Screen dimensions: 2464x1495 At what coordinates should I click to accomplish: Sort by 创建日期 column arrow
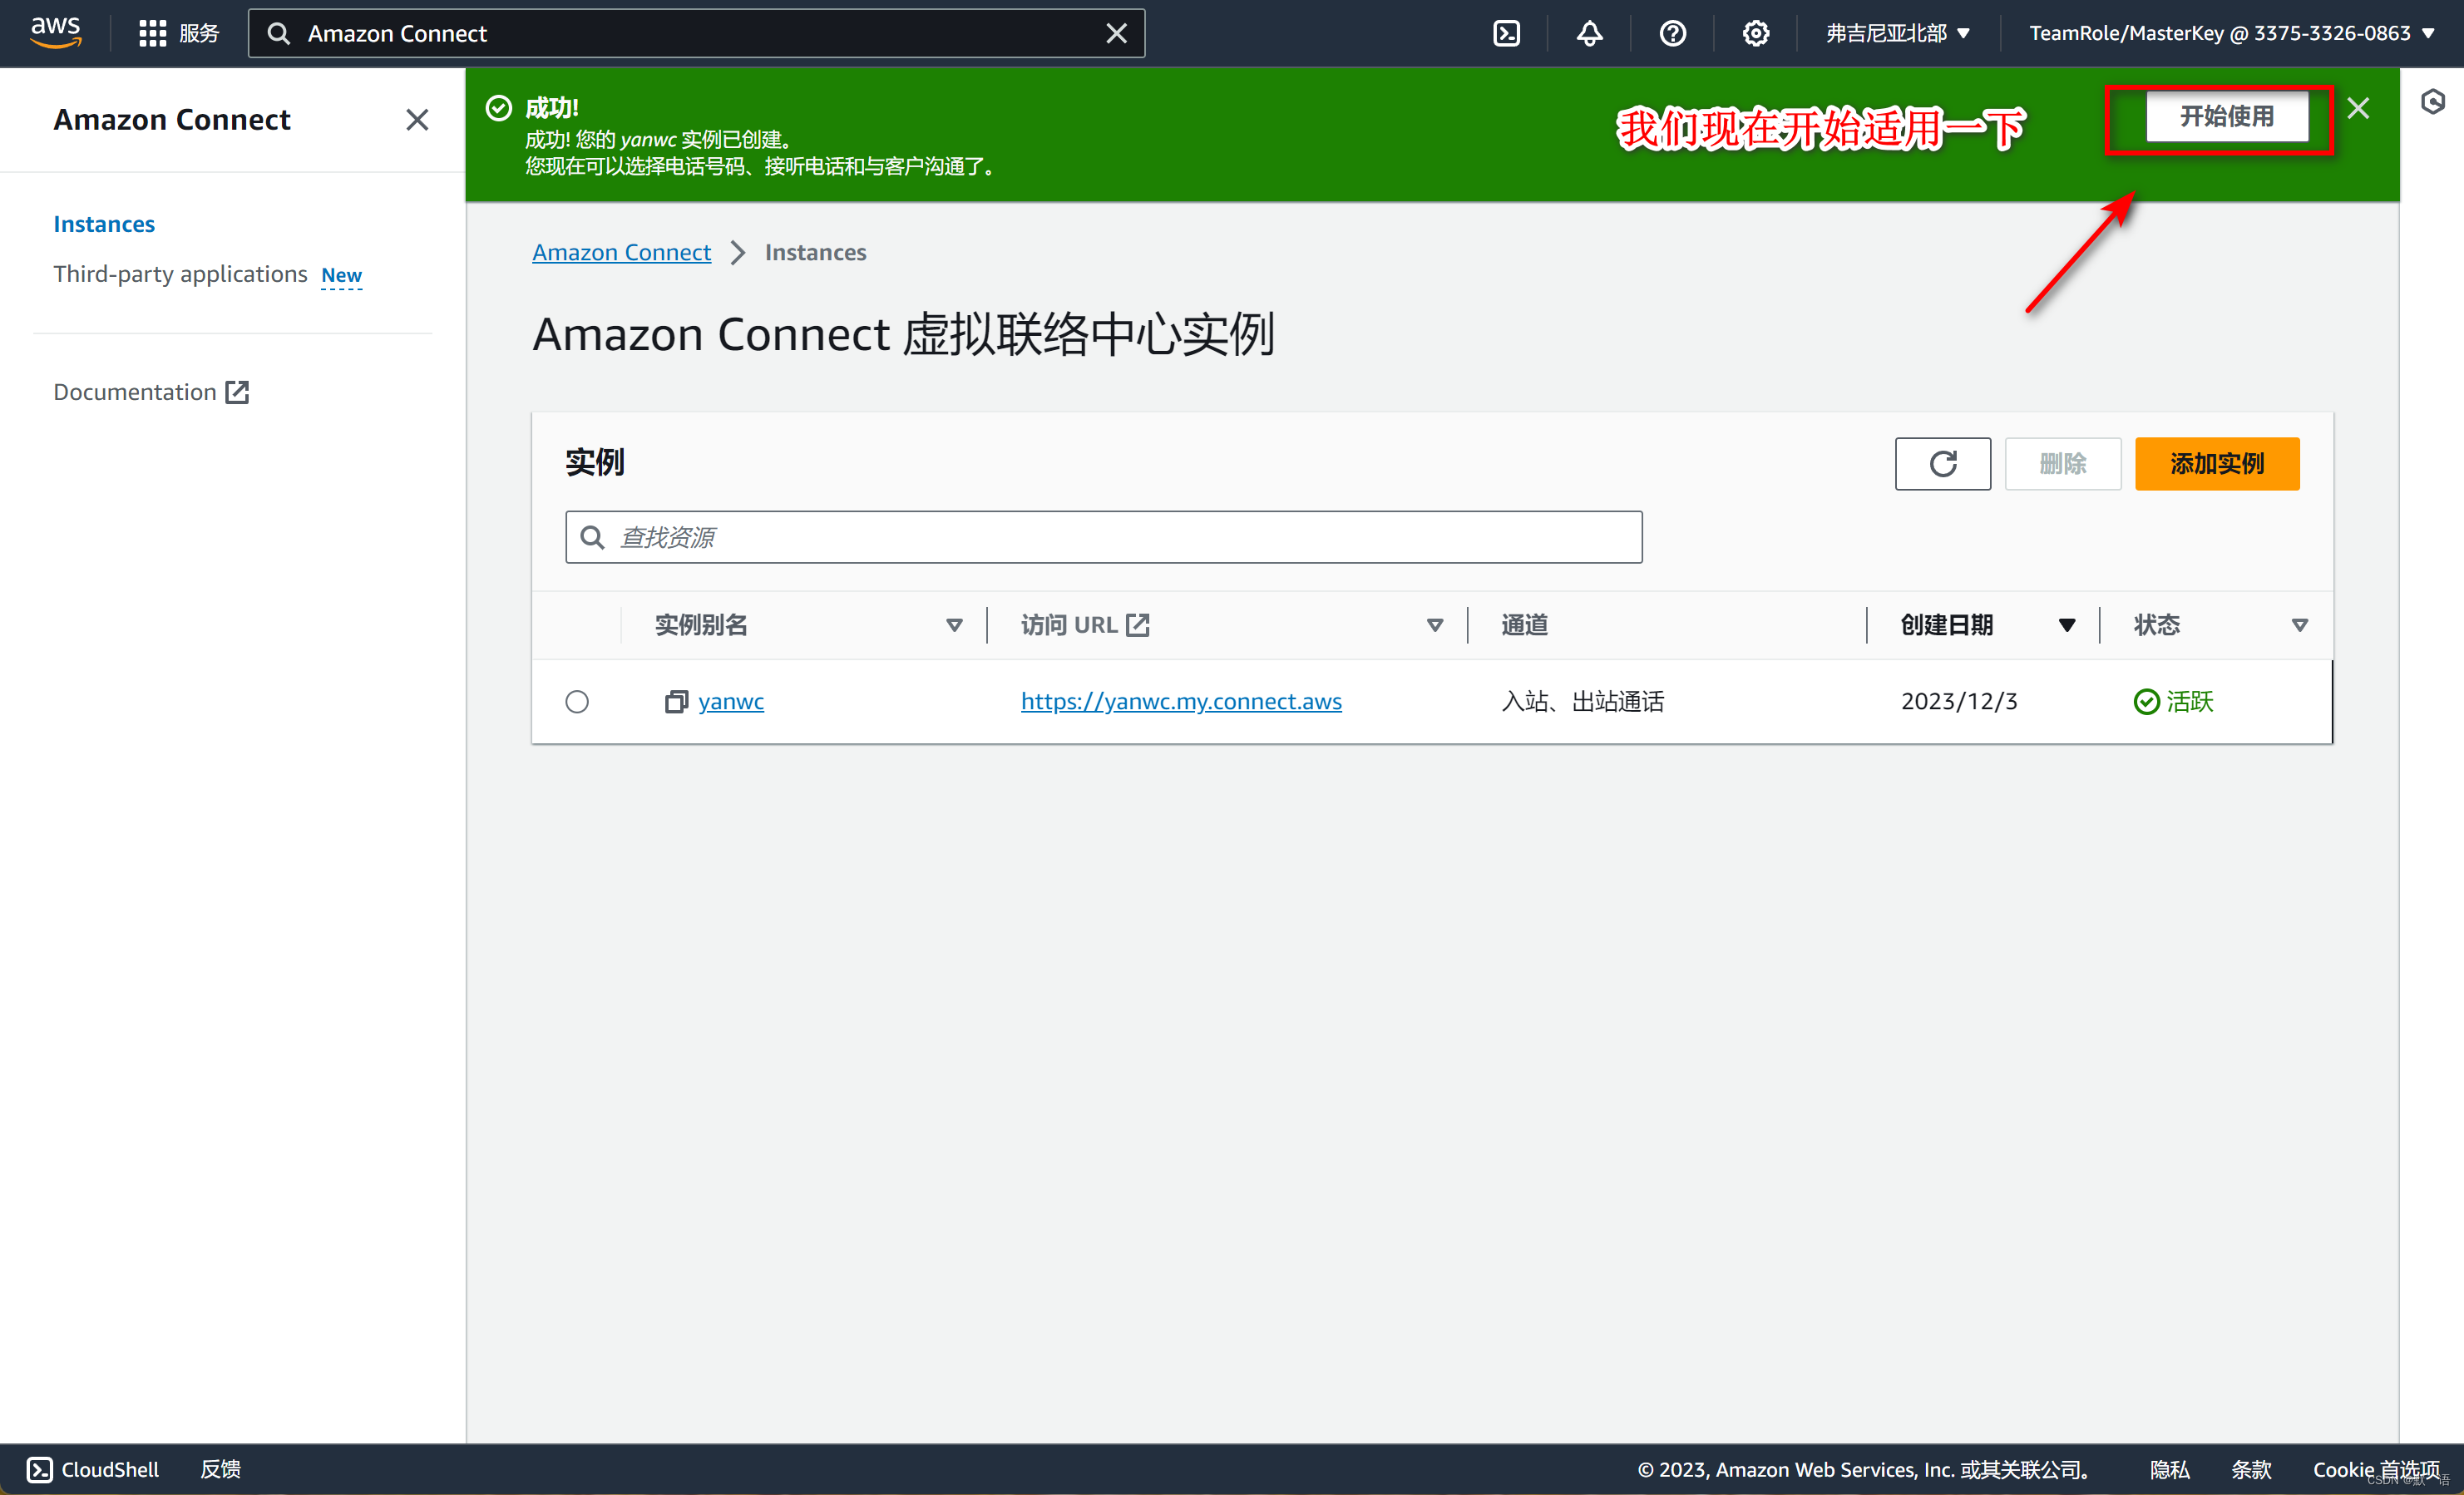tap(2067, 625)
